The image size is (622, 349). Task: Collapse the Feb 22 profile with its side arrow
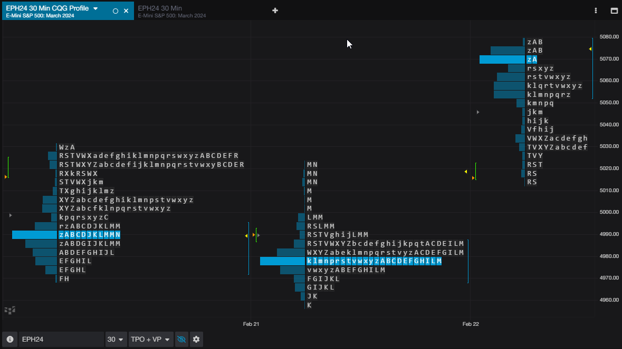477,112
